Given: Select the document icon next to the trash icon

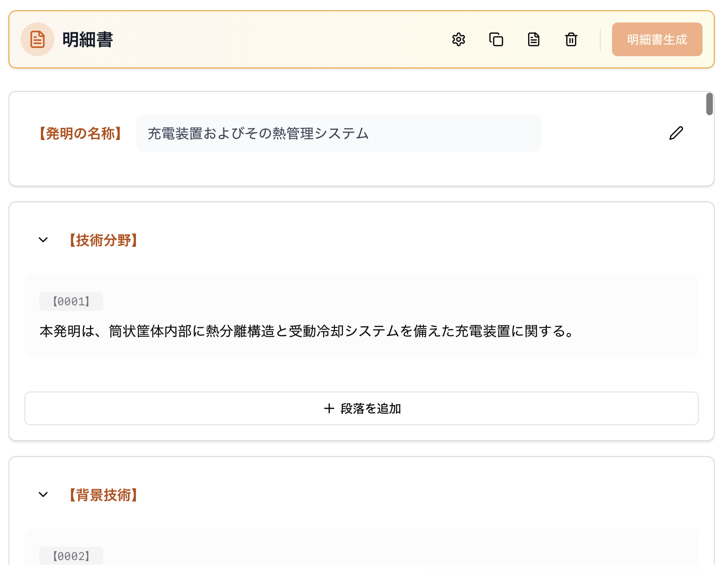Looking at the screenshot, I should coord(534,39).
